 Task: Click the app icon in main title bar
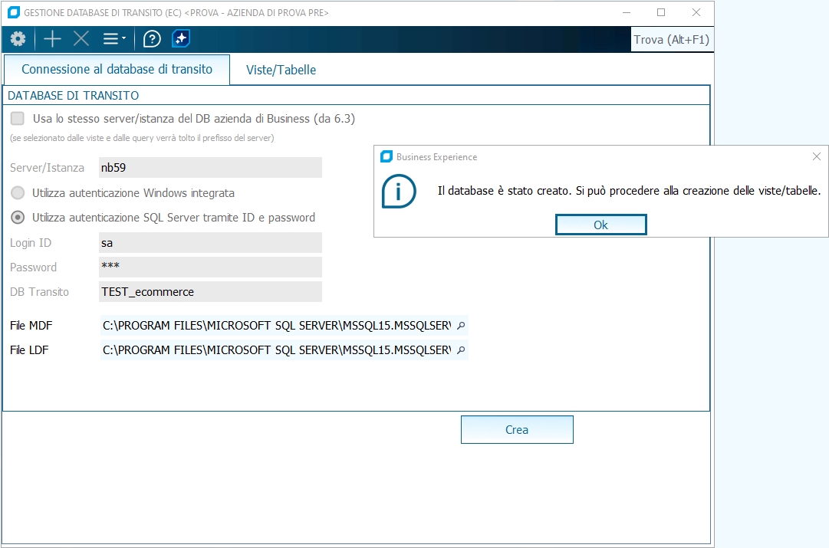[13, 12]
